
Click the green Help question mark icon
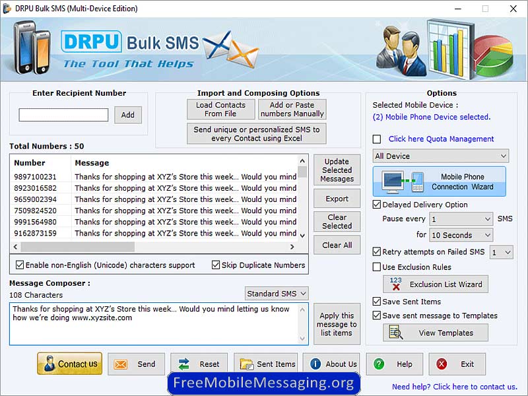(x=379, y=364)
